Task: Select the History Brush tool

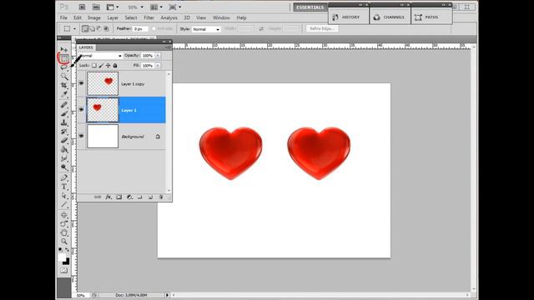Action: [x=63, y=132]
